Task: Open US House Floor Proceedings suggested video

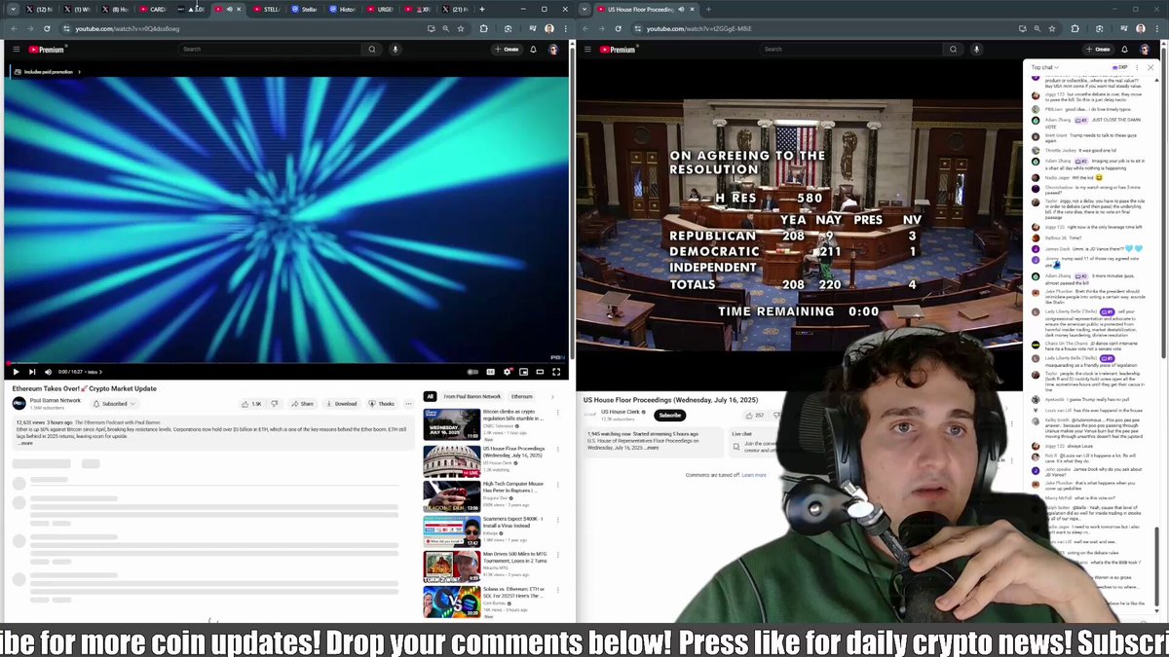Action: click(451, 460)
